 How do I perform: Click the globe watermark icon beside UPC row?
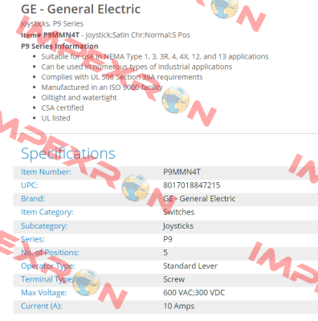136,188
